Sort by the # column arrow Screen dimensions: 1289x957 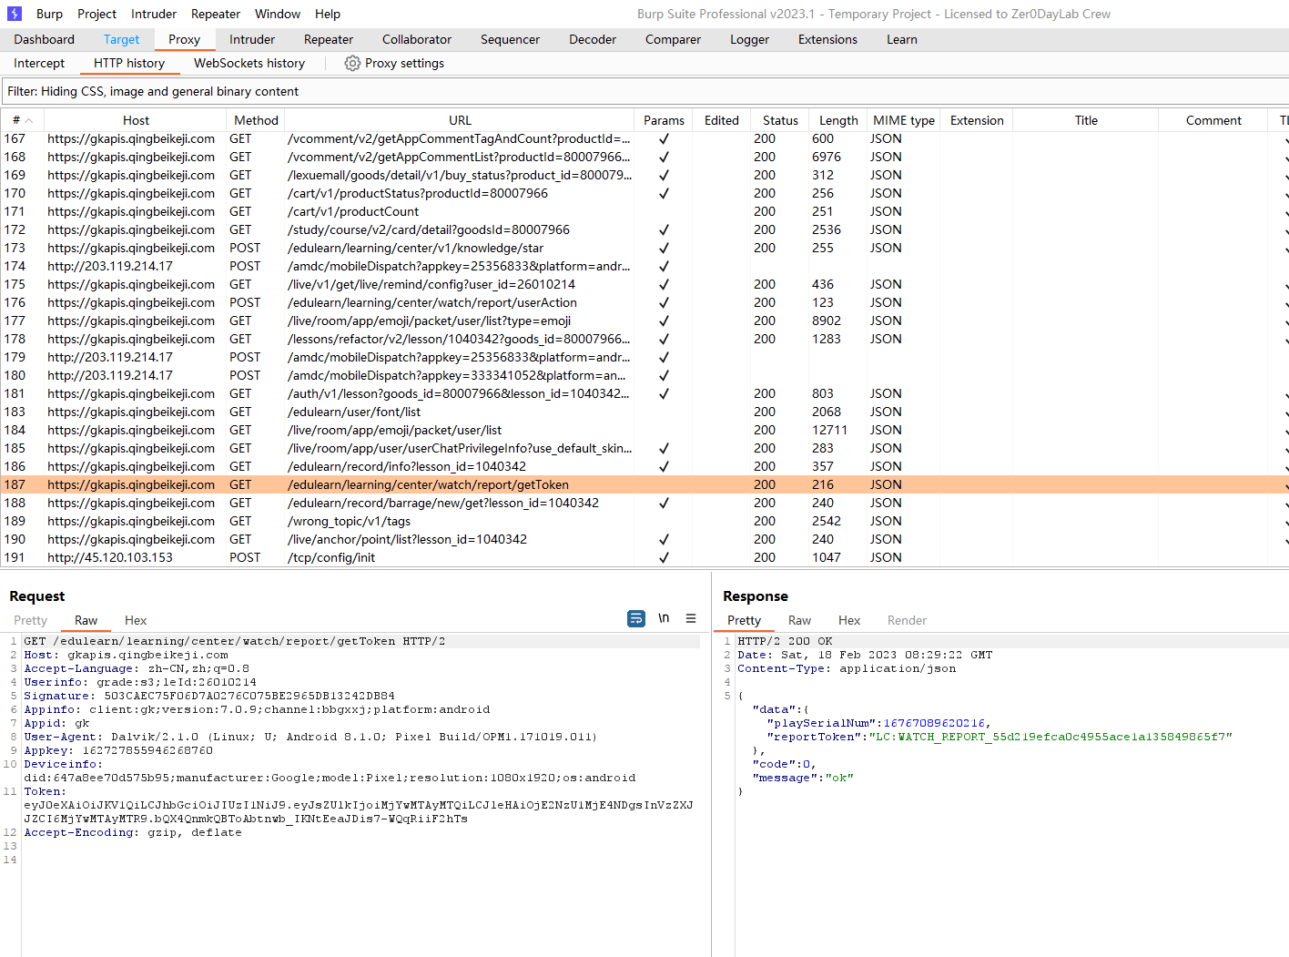pos(29,120)
